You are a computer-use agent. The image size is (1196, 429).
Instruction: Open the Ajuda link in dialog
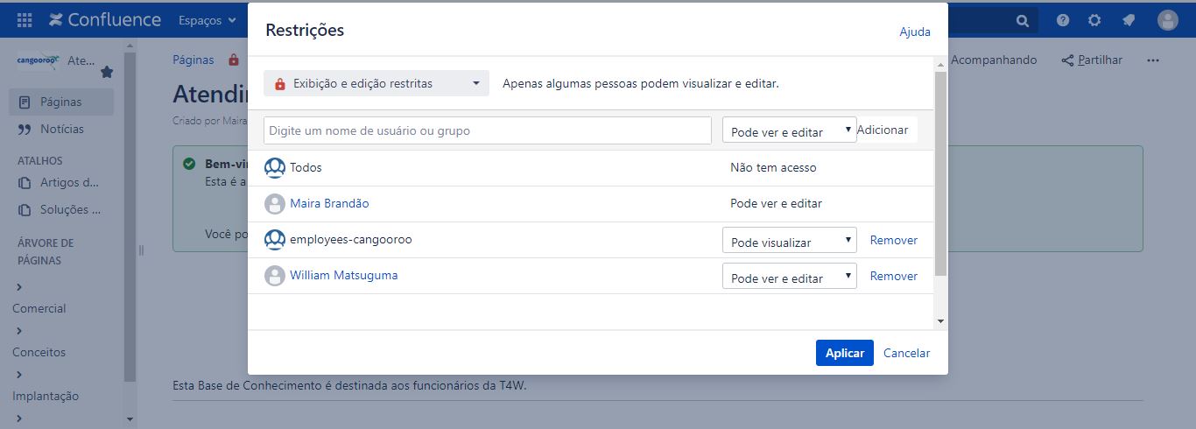point(915,32)
